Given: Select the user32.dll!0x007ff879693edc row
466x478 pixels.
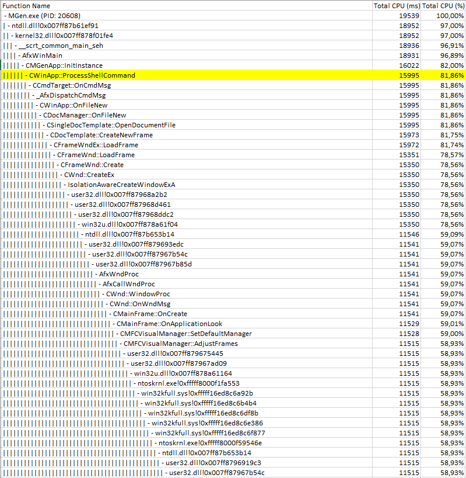Looking at the screenshot, I should 233,244.
